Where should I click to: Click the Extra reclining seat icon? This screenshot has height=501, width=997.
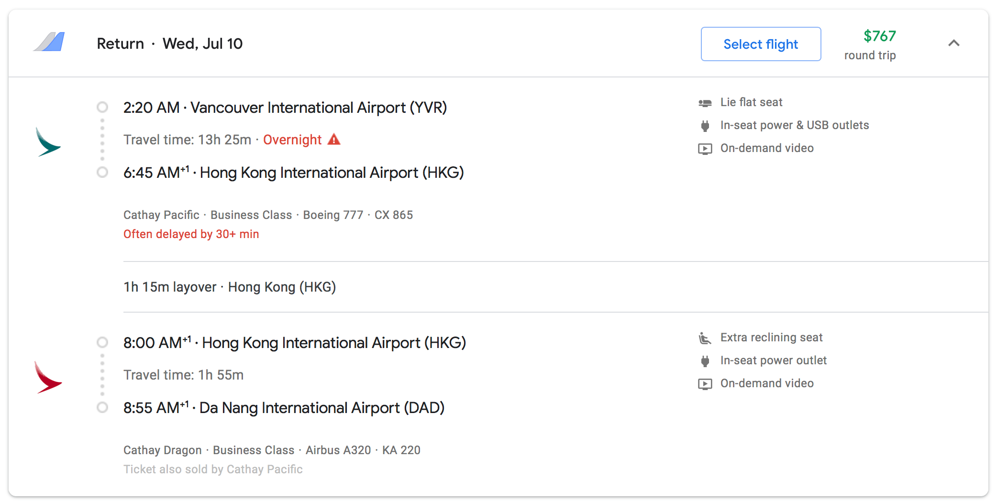(705, 338)
